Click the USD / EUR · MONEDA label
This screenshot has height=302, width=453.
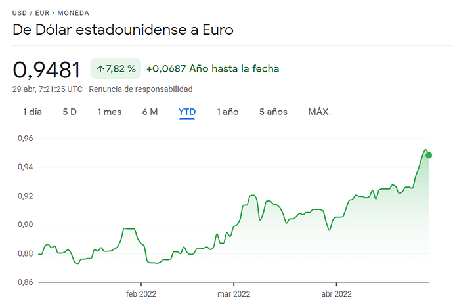[51, 13]
